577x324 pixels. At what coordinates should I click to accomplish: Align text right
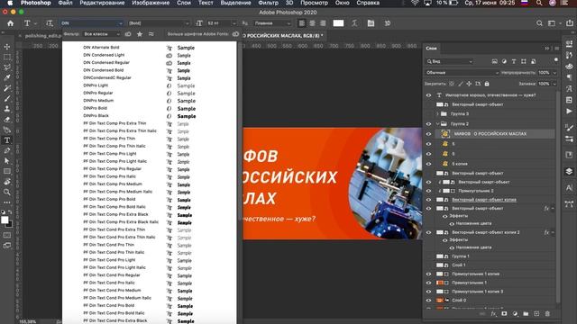[323, 23]
